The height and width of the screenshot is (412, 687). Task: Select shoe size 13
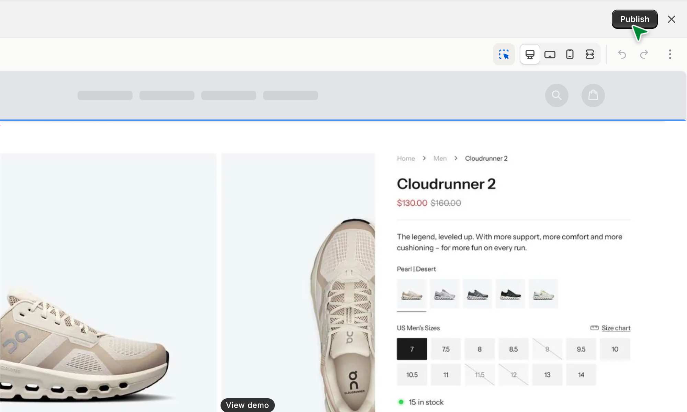547,375
